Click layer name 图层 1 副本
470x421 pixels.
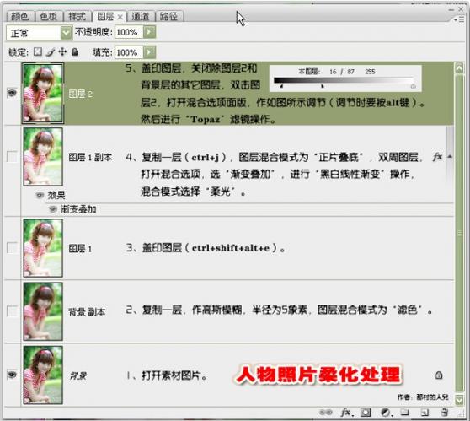pos(90,157)
